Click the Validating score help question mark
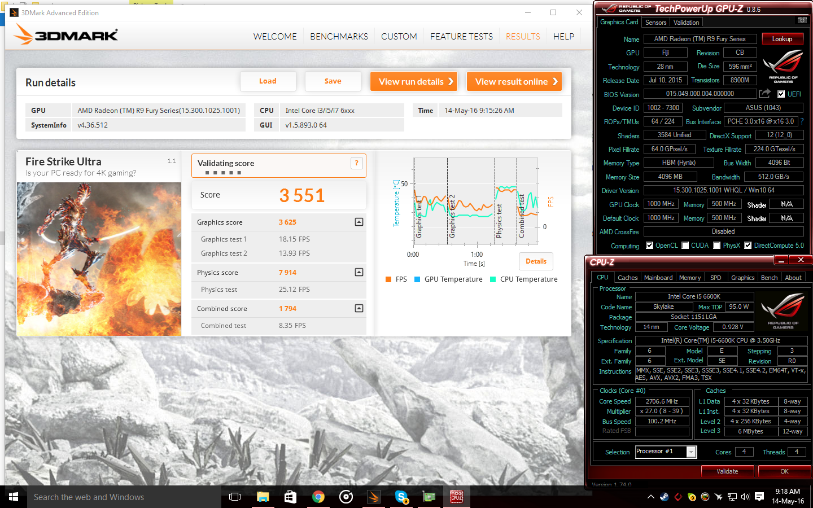Screen dimensions: 813x508 pos(356,163)
